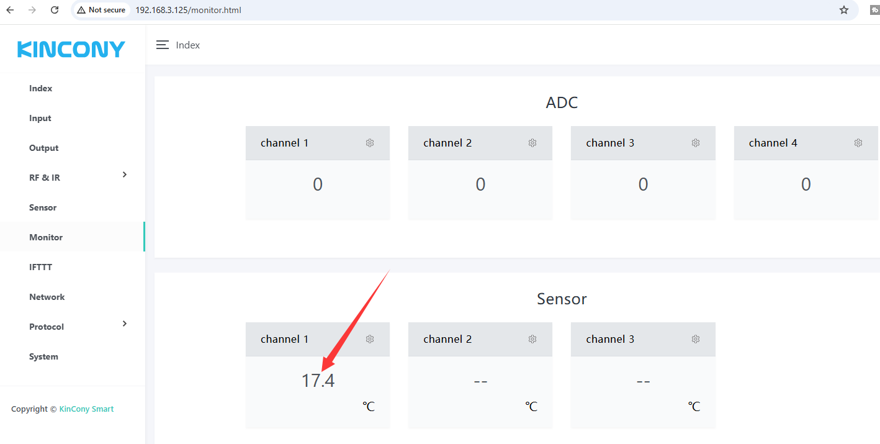This screenshot has width=880, height=444.
Task: Toggle sidebar with the hamburger menu icon
Action: [163, 45]
